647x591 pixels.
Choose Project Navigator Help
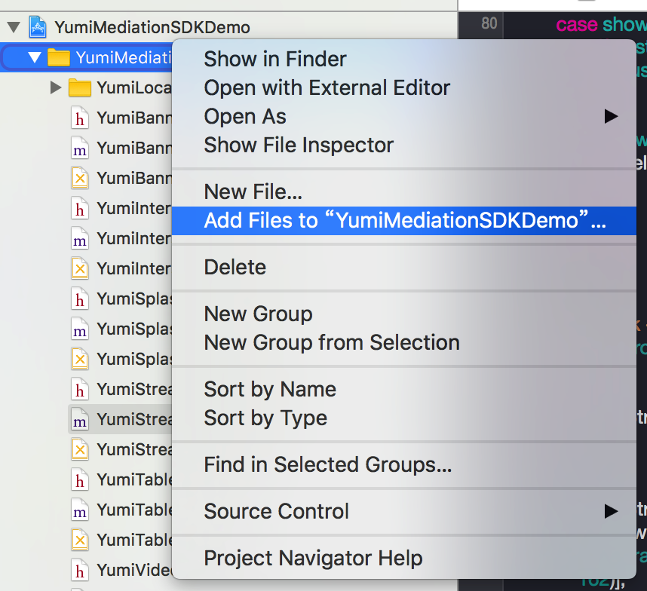pyautogui.click(x=404, y=559)
